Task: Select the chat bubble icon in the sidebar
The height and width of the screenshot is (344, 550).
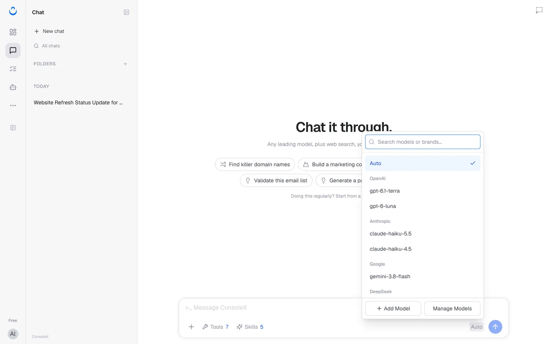Action: coord(13,50)
